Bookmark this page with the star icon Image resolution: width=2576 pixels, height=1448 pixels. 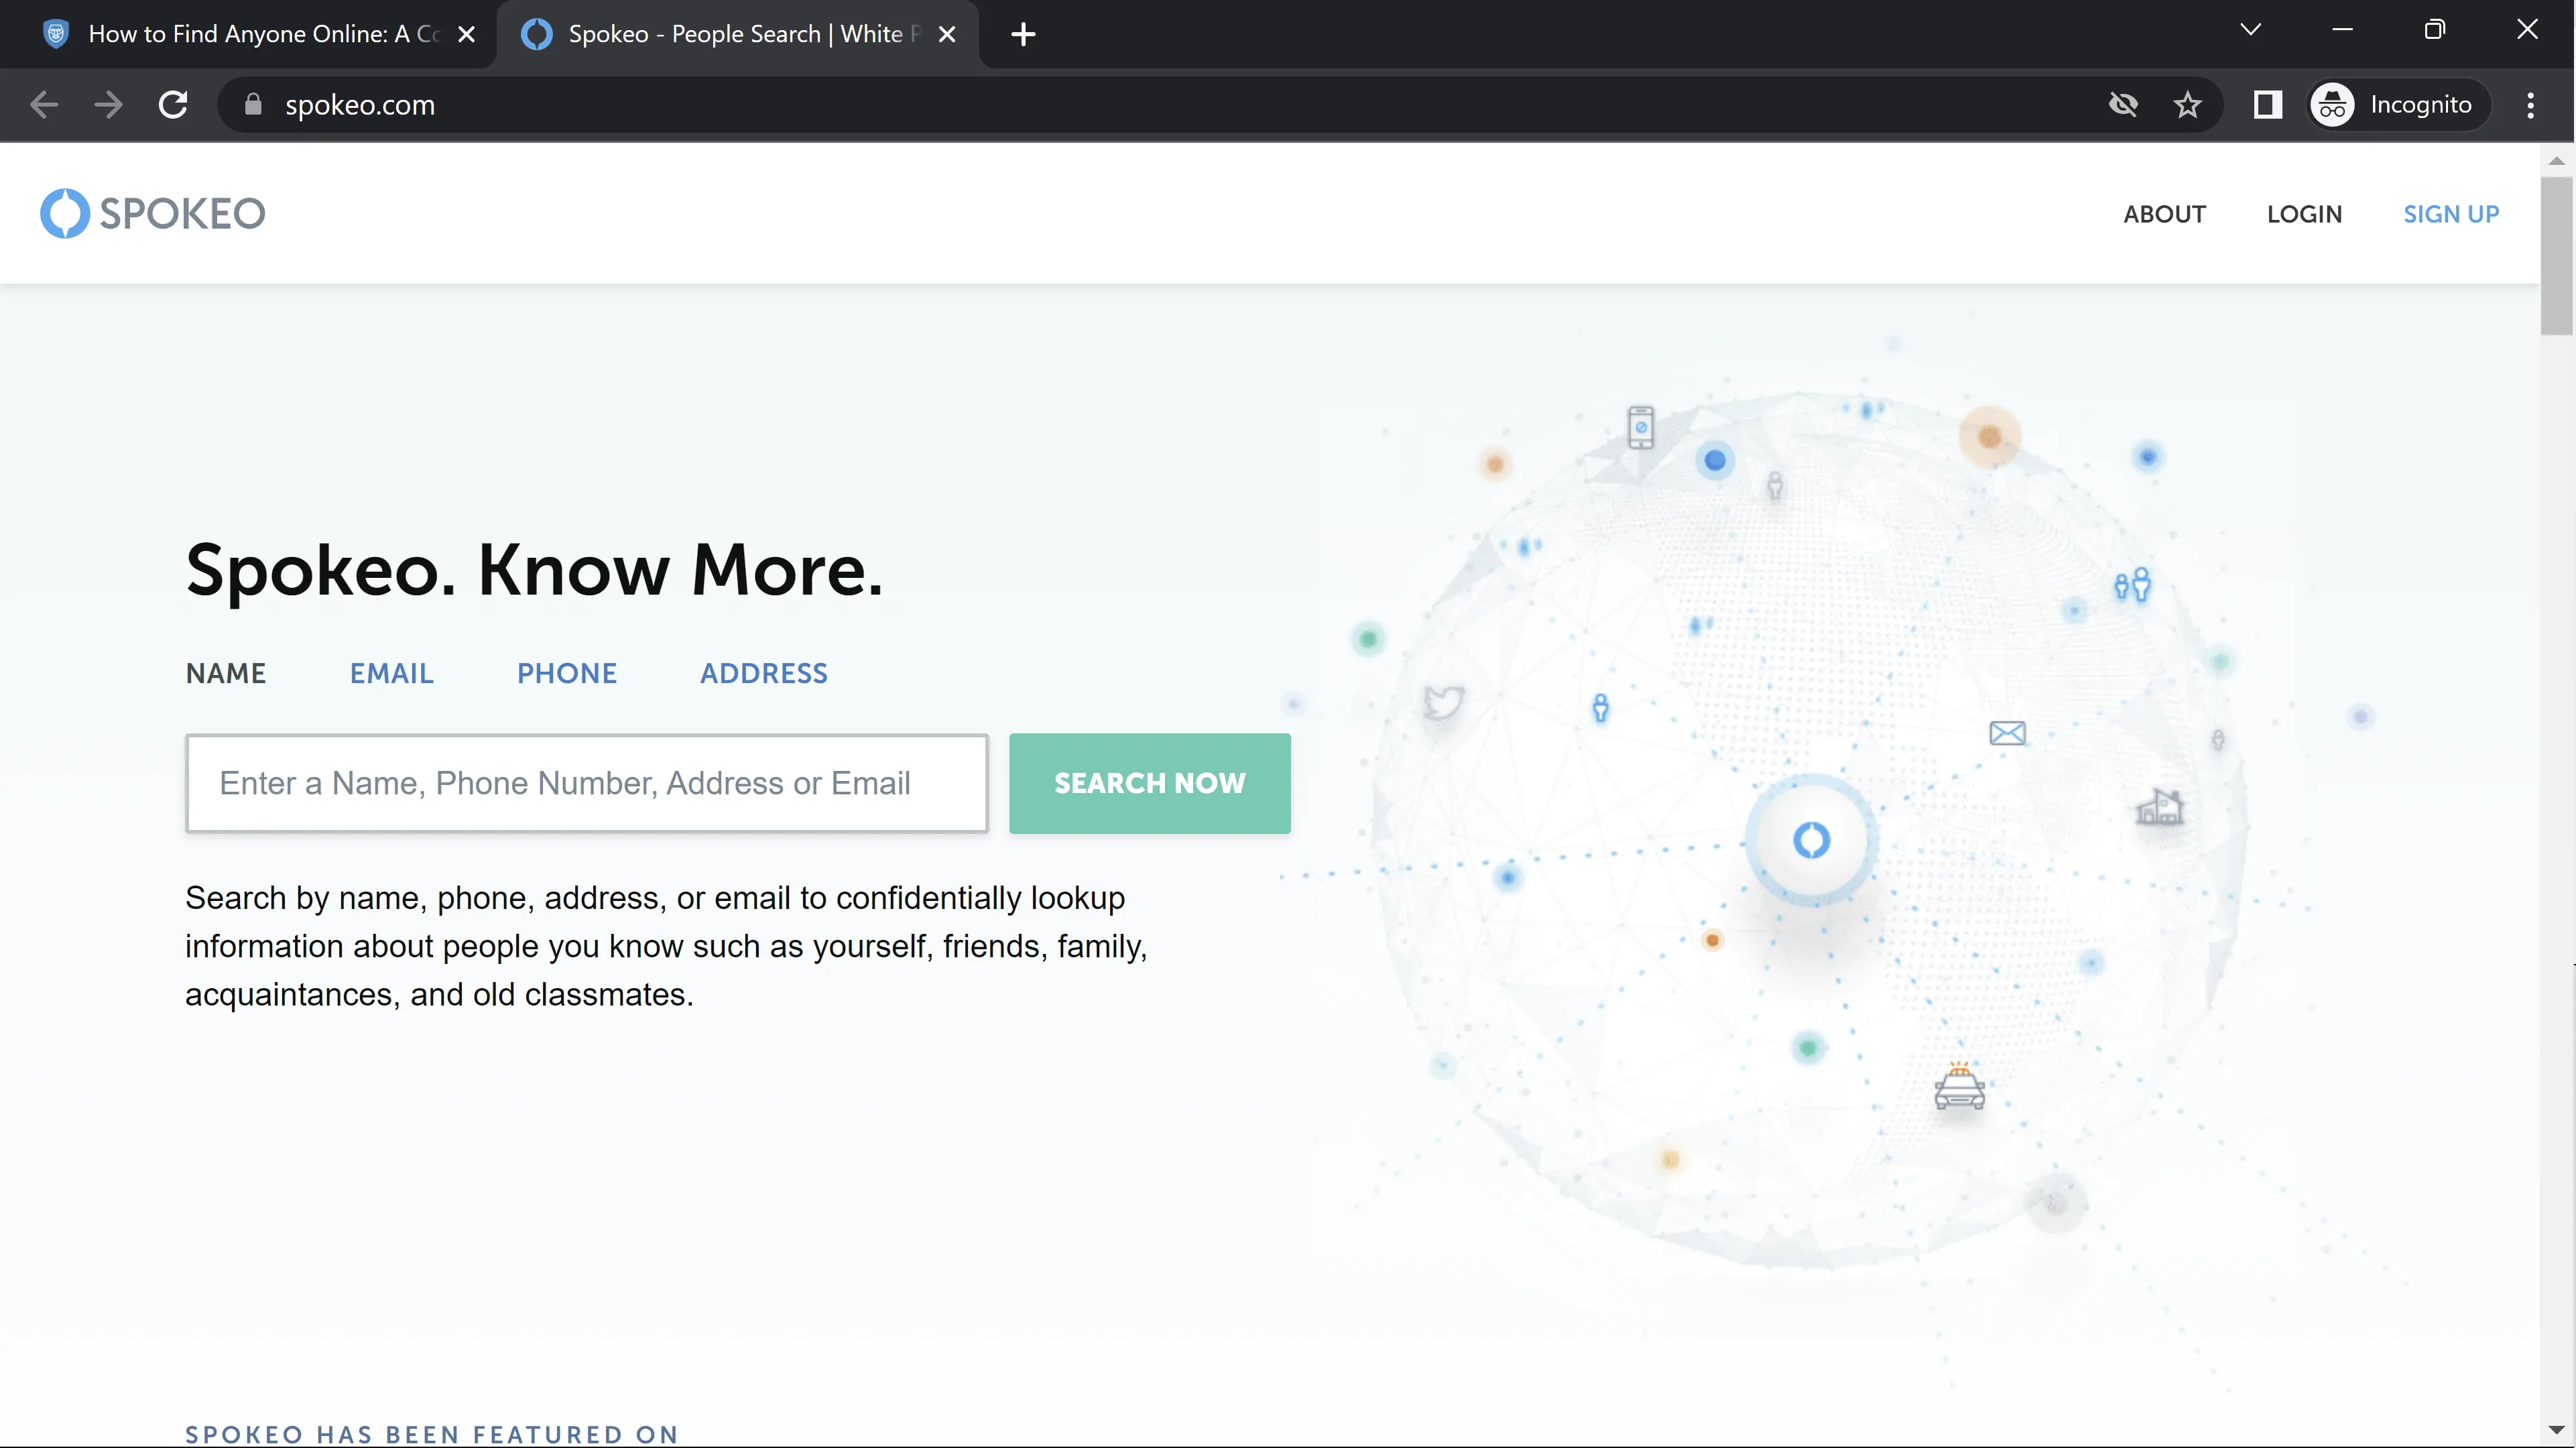click(x=2187, y=105)
